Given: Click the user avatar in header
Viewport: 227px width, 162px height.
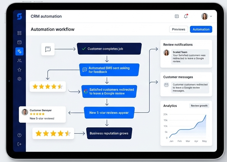Looking at the screenshot, I should tap(204, 16).
